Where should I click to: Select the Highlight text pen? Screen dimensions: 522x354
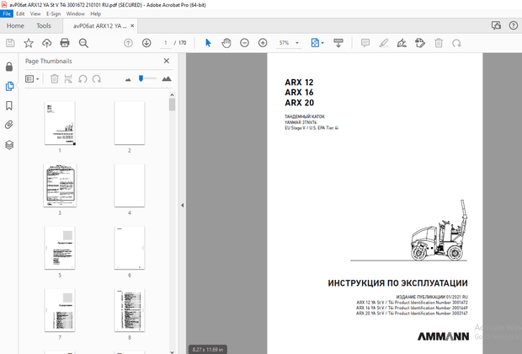[384, 43]
